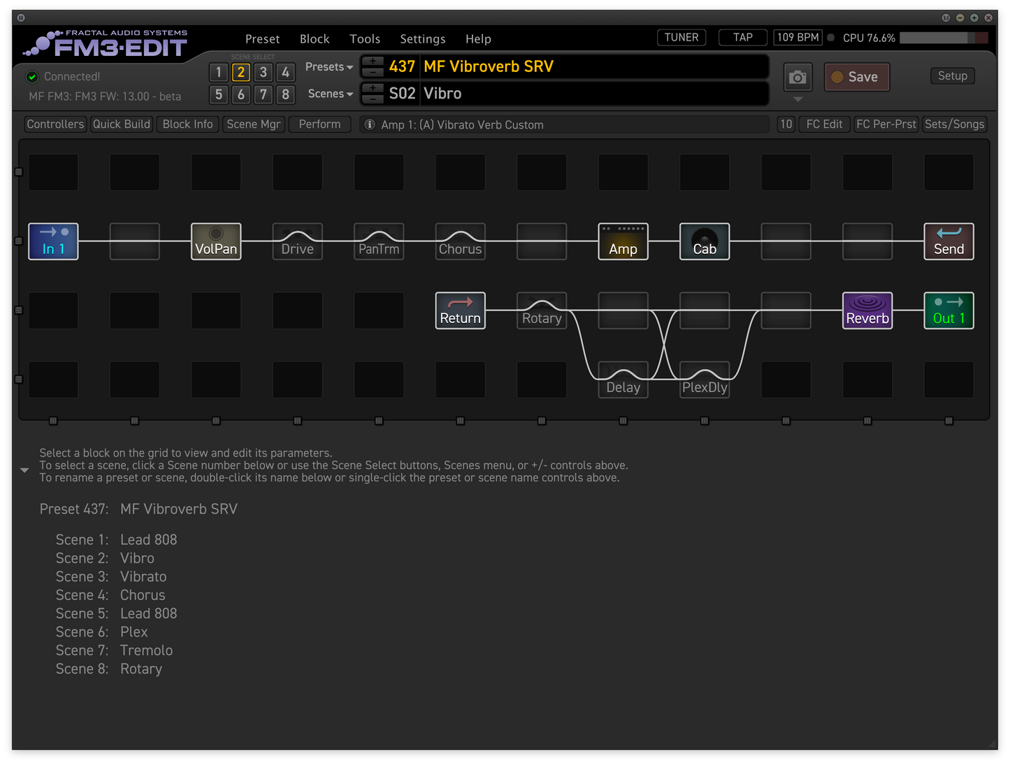
Task: Switch to scene 5 button
Action: (x=219, y=94)
